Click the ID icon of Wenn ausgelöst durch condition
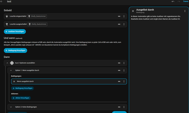 point(14,82)
